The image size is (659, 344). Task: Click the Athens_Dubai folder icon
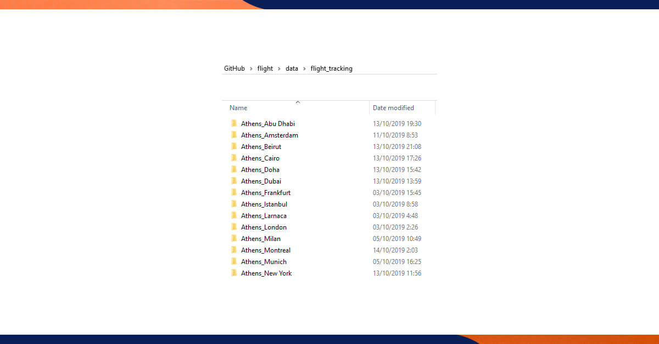click(x=234, y=181)
